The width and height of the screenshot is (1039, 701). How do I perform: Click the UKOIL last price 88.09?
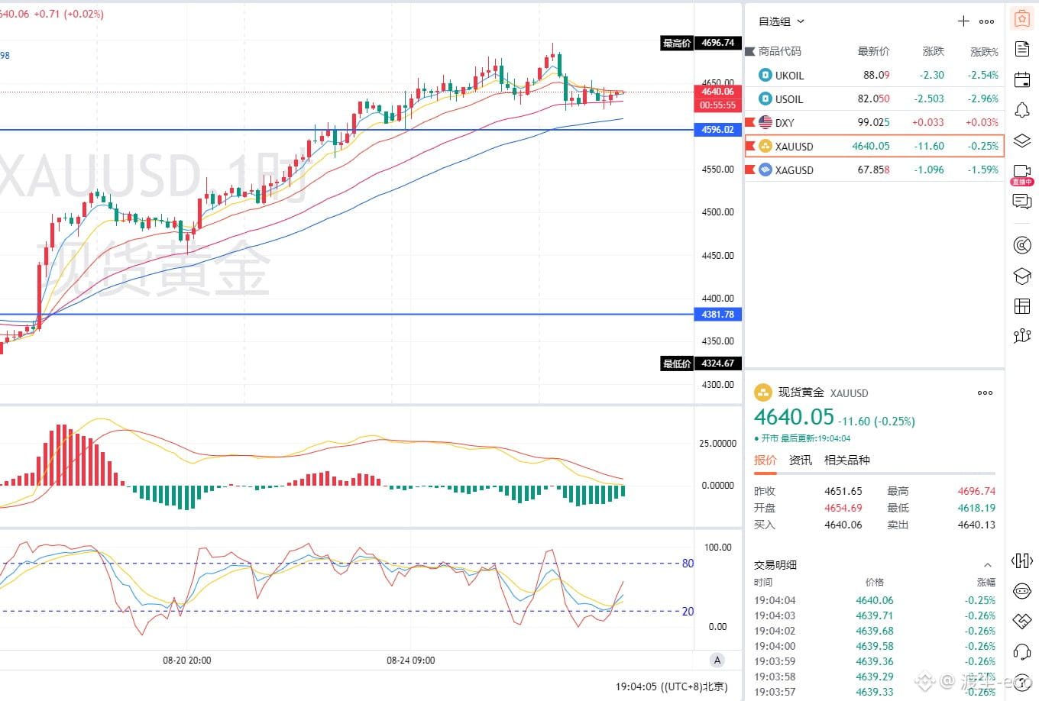coord(876,75)
